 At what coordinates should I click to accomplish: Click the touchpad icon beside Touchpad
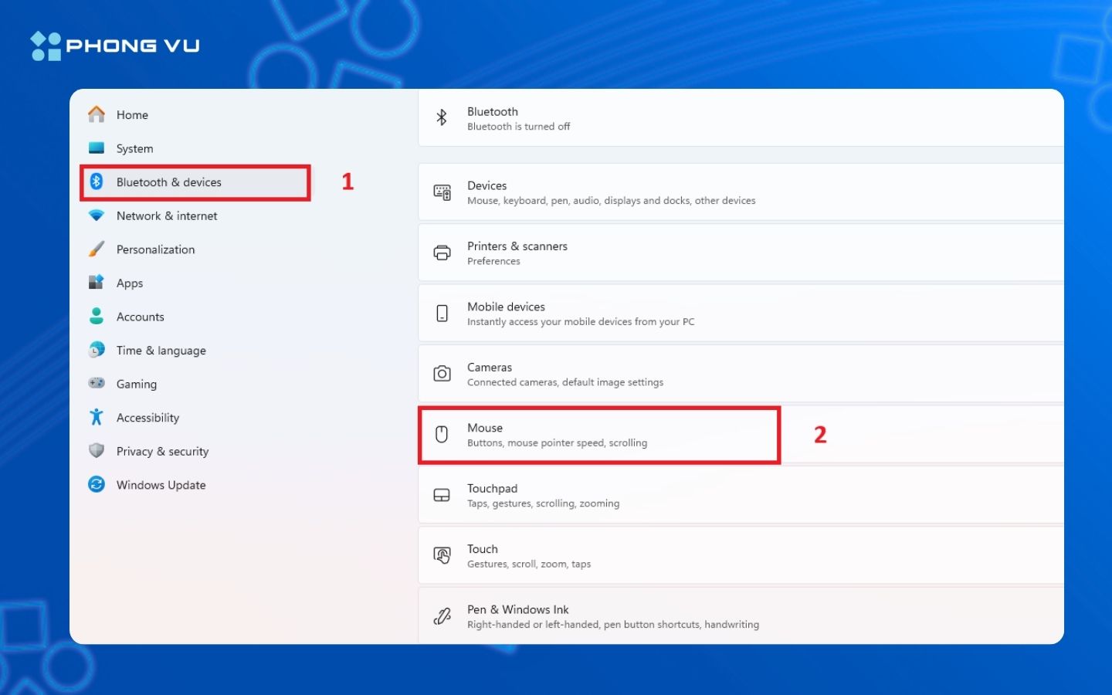[x=442, y=494]
